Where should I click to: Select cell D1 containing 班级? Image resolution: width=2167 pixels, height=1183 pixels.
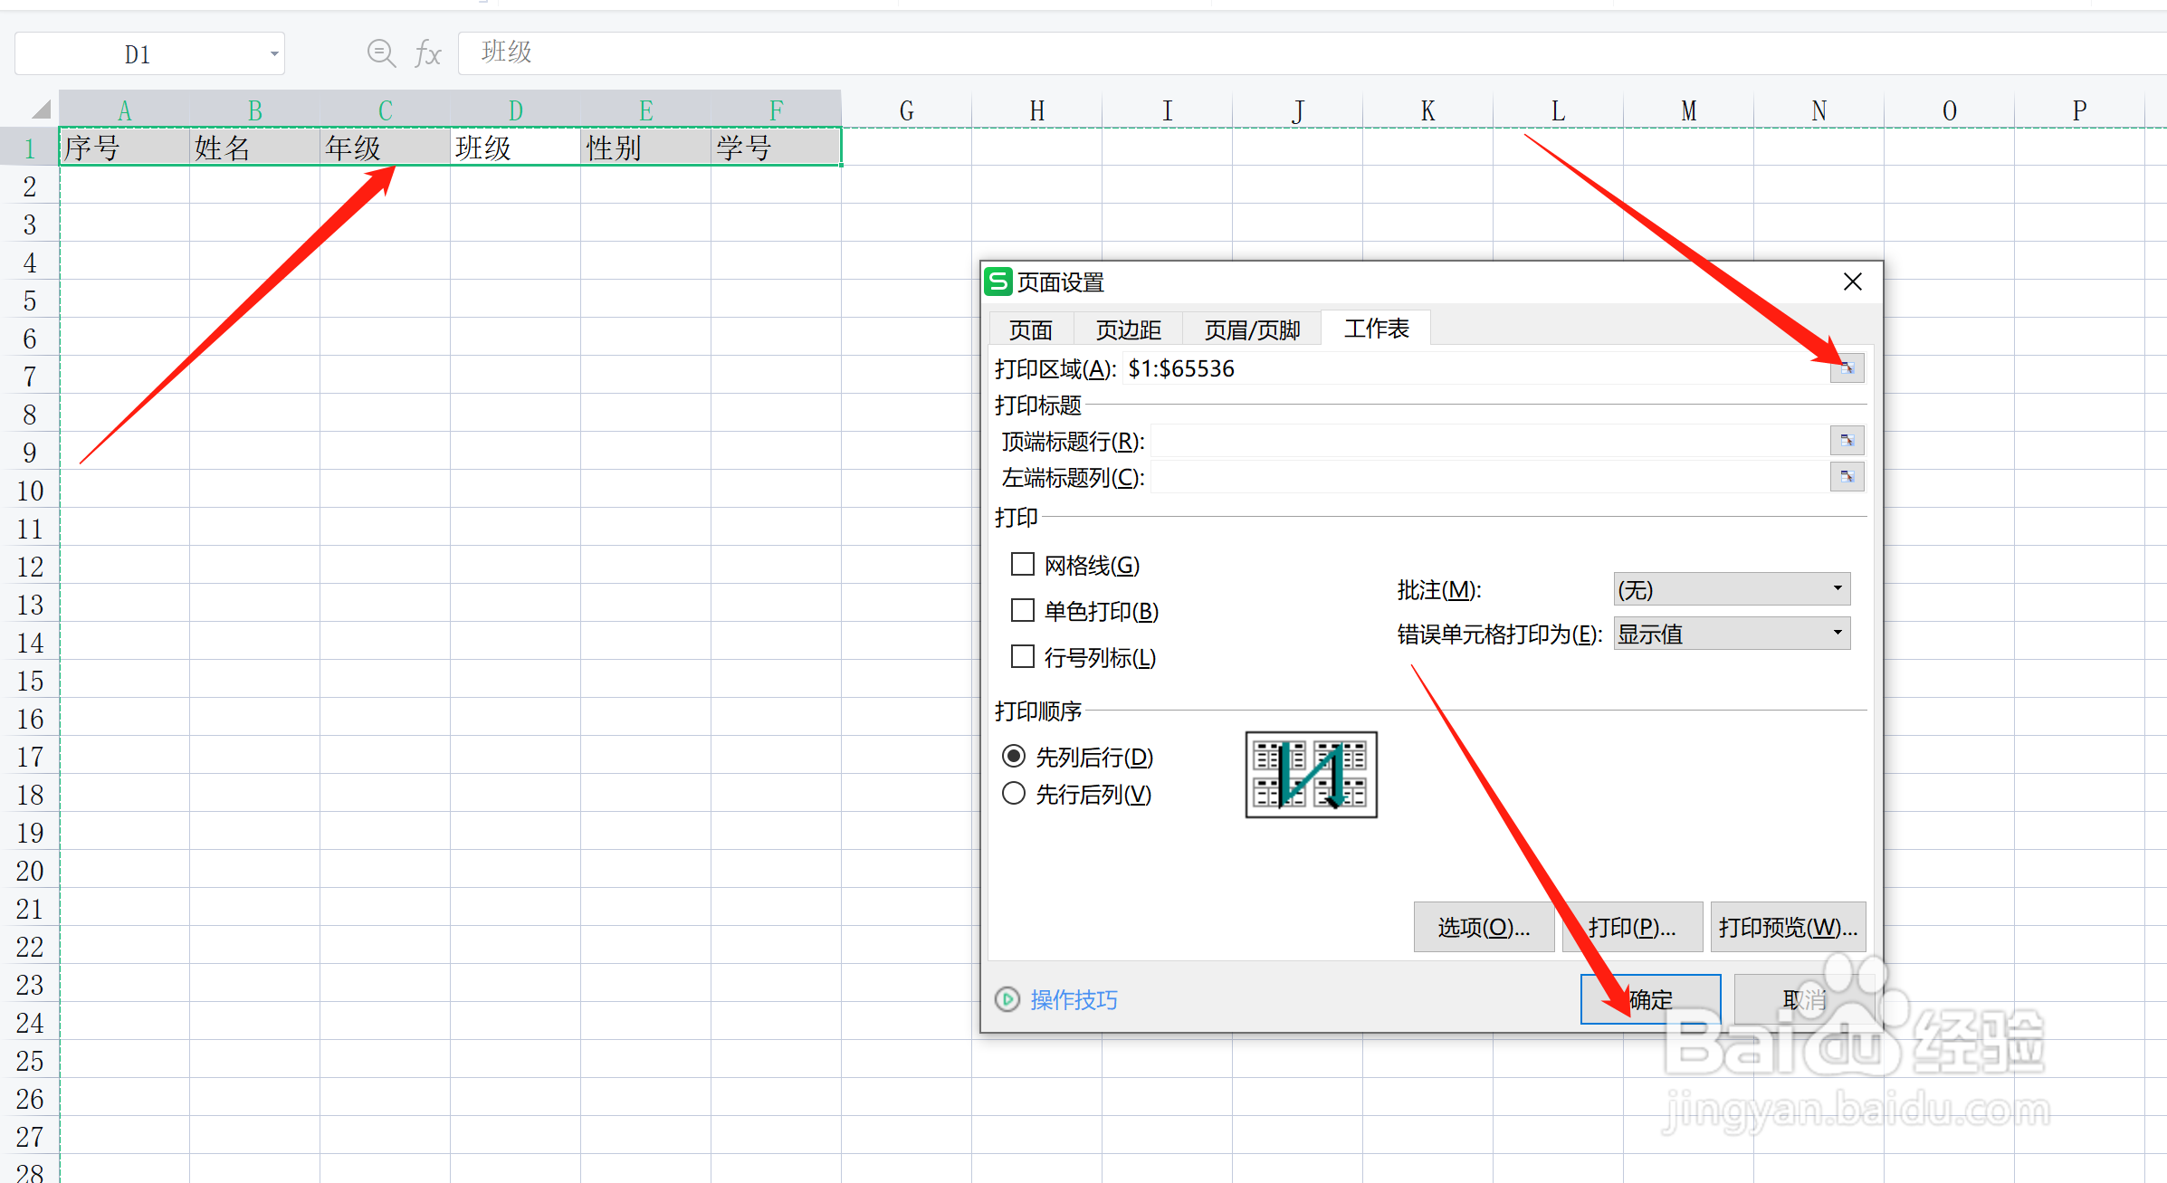click(516, 148)
